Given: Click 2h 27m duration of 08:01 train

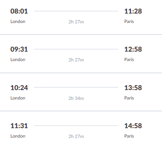Looking at the screenshot, I should tap(76, 22).
